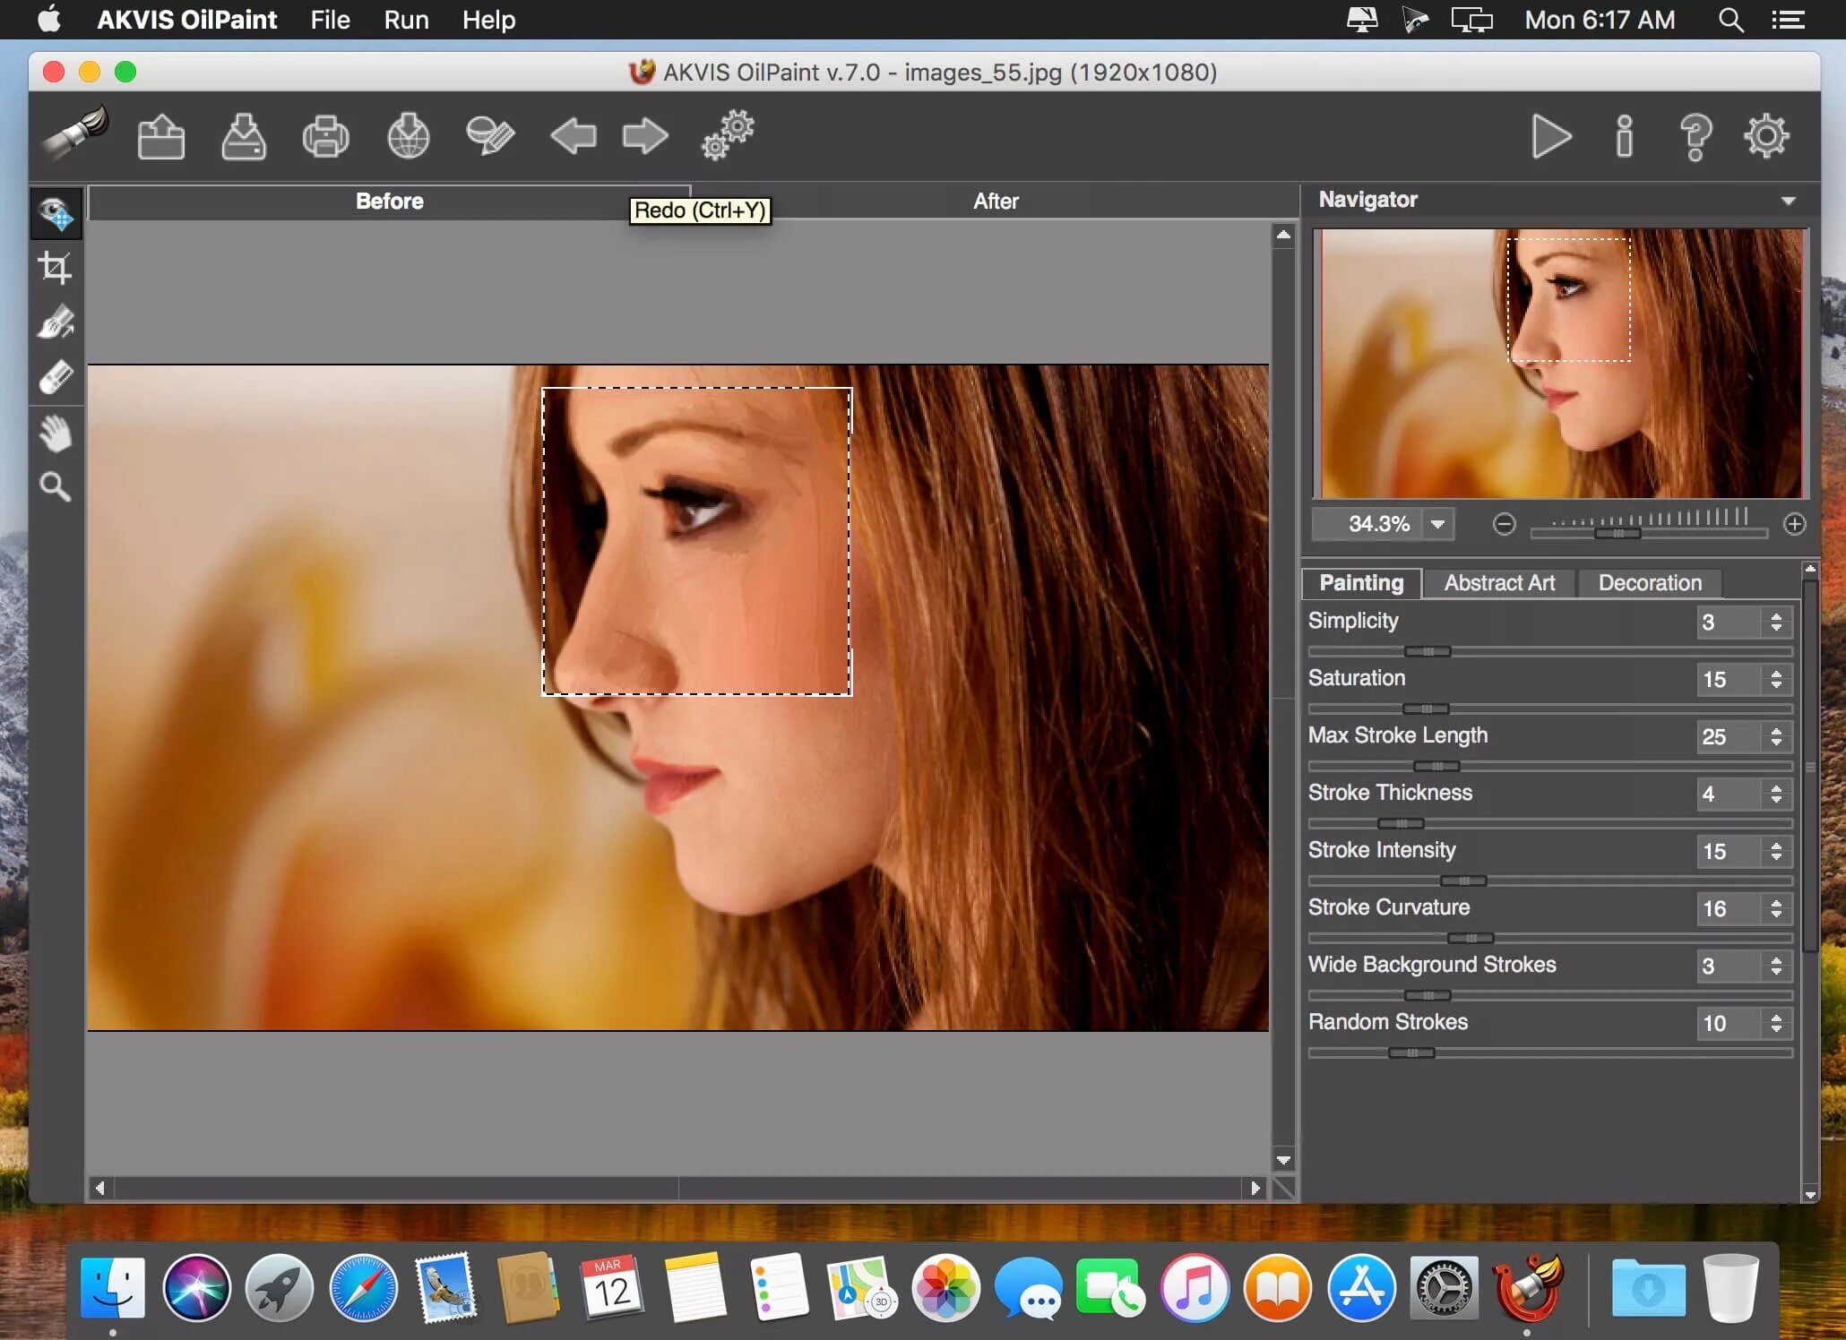This screenshot has height=1340, width=1846.
Task: Toggle the Eraser tool
Action: tap(56, 378)
